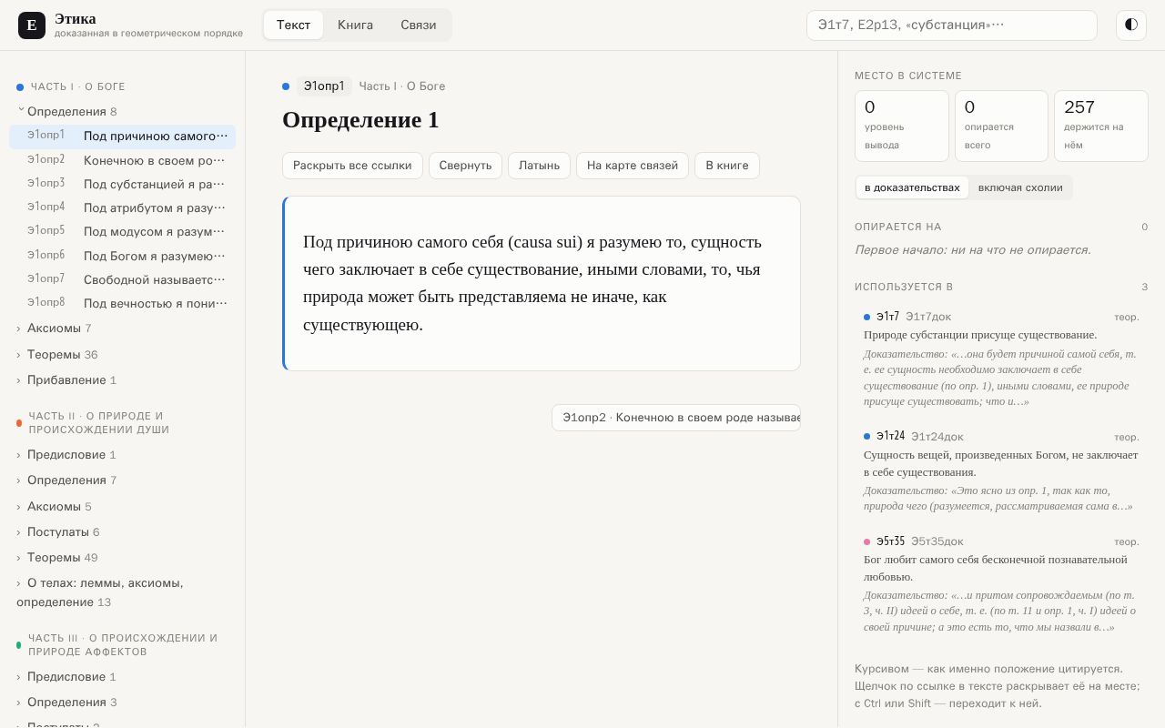Click Раскрыть все ссылки button

352,166
